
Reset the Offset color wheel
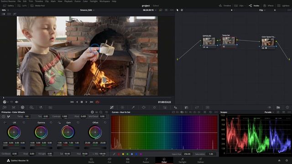click(x=105, y=123)
